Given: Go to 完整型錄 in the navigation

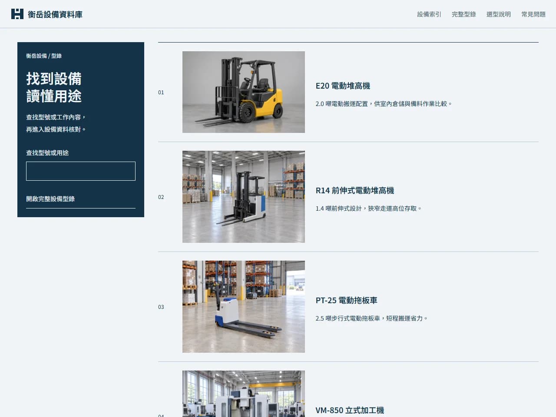Looking at the screenshot, I should tap(464, 14).
